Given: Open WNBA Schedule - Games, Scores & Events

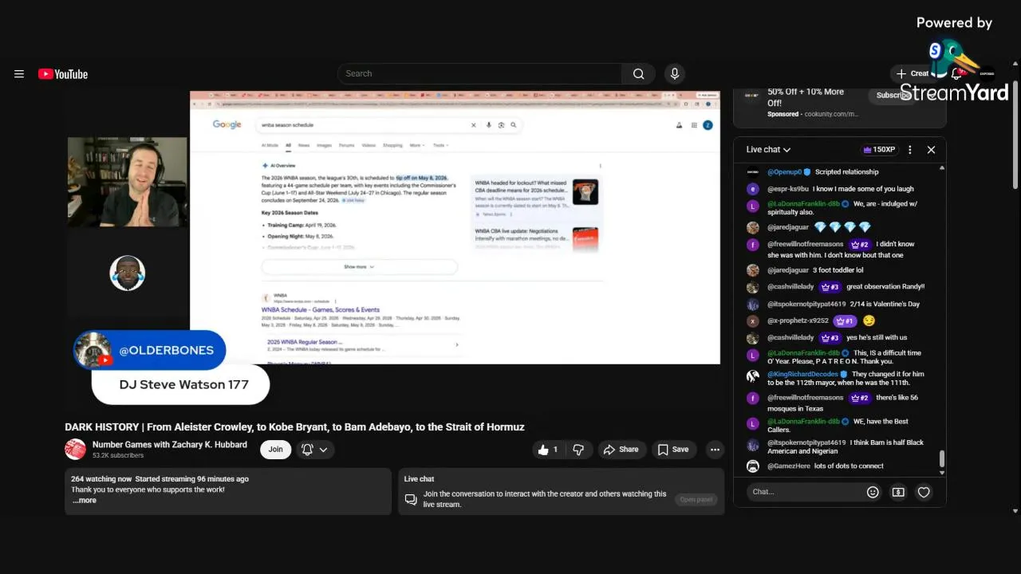Looking at the screenshot, I should (x=321, y=310).
